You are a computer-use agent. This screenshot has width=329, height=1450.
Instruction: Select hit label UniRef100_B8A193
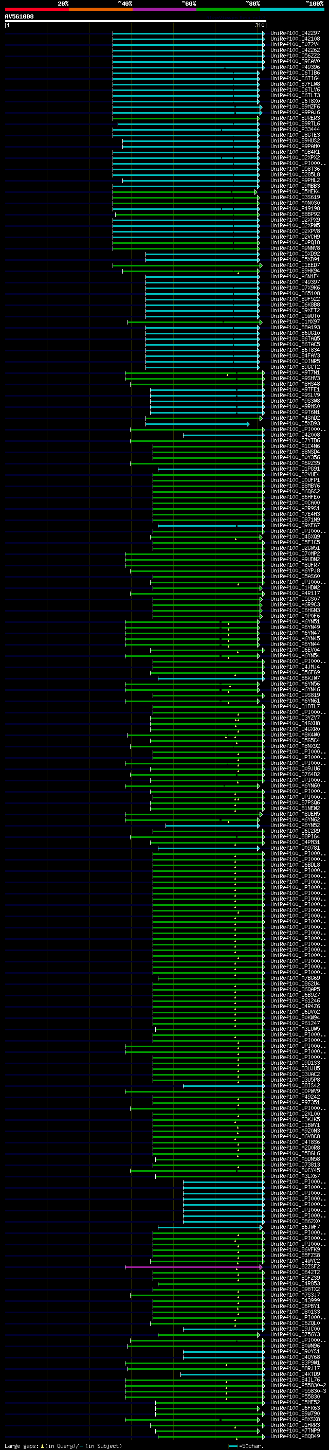tap(295, 327)
